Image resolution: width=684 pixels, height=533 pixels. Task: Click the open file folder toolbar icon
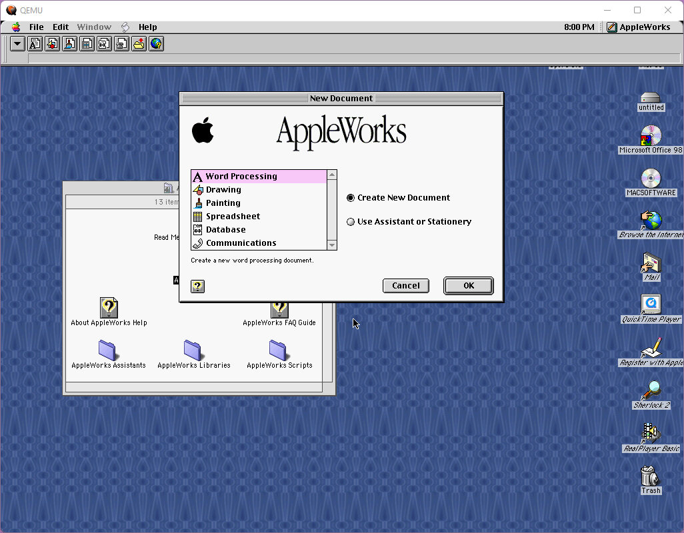point(139,44)
